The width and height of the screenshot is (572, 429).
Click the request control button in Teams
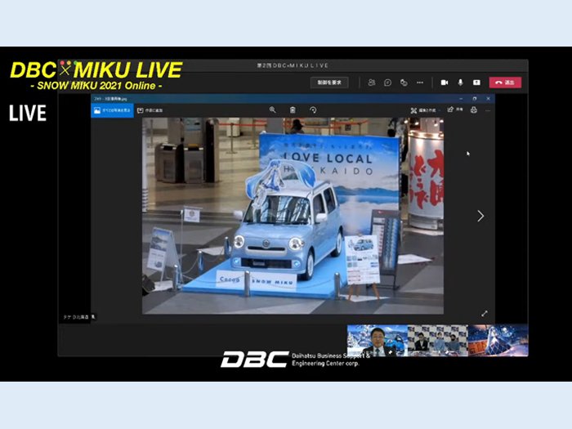click(329, 83)
